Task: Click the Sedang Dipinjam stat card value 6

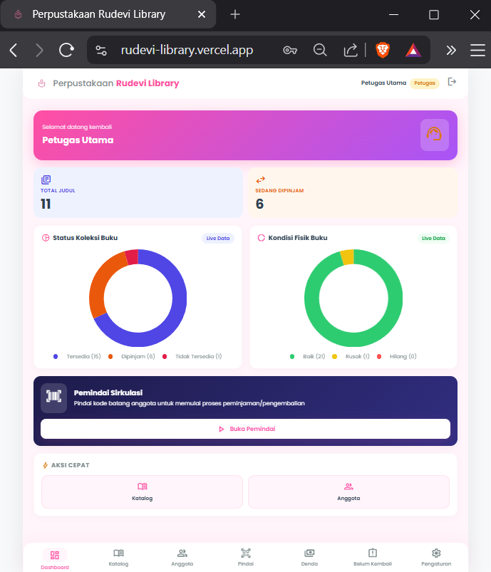Action: click(259, 204)
